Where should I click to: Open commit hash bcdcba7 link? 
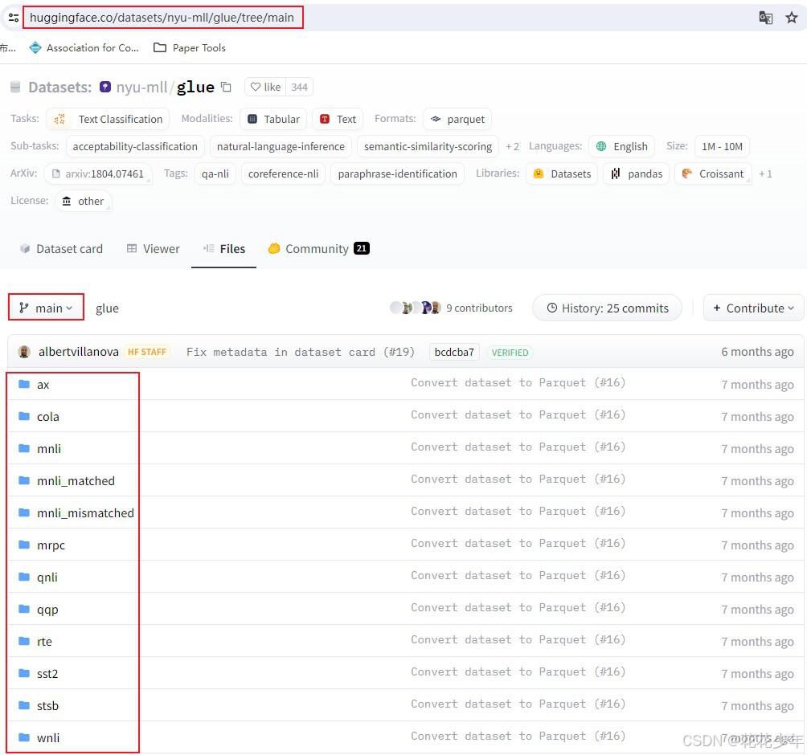(455, 352)
